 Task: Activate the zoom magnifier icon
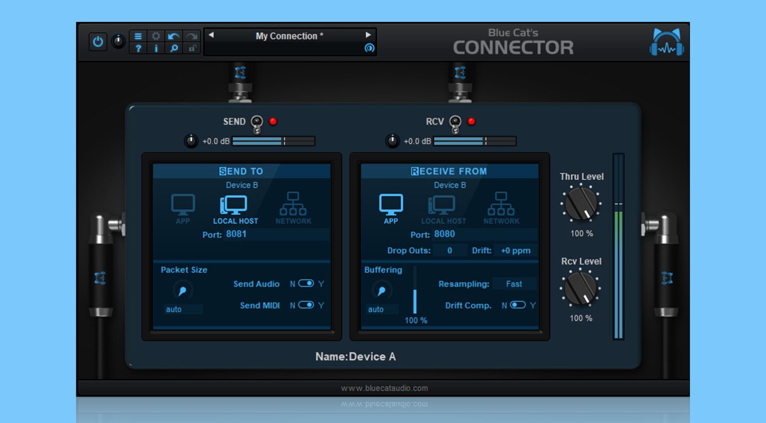(x=174, y=48)
